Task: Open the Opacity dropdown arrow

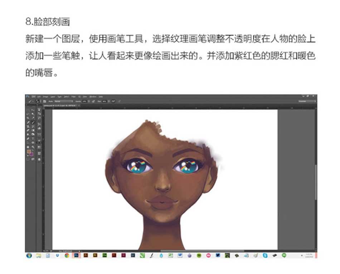Action: [88, 101]
